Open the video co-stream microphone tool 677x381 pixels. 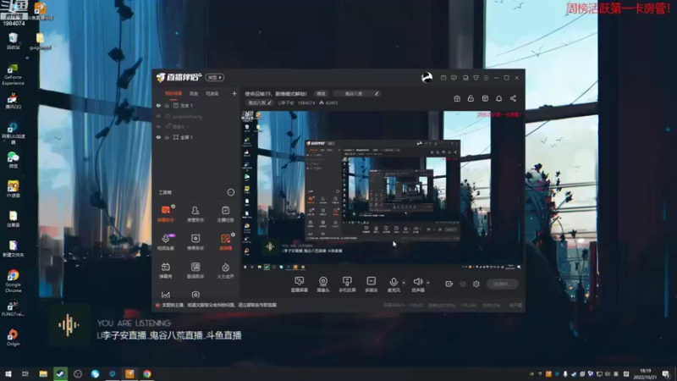166,242
